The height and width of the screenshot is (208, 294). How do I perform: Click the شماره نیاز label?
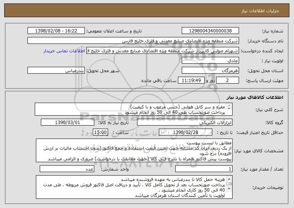pos(273,31)
